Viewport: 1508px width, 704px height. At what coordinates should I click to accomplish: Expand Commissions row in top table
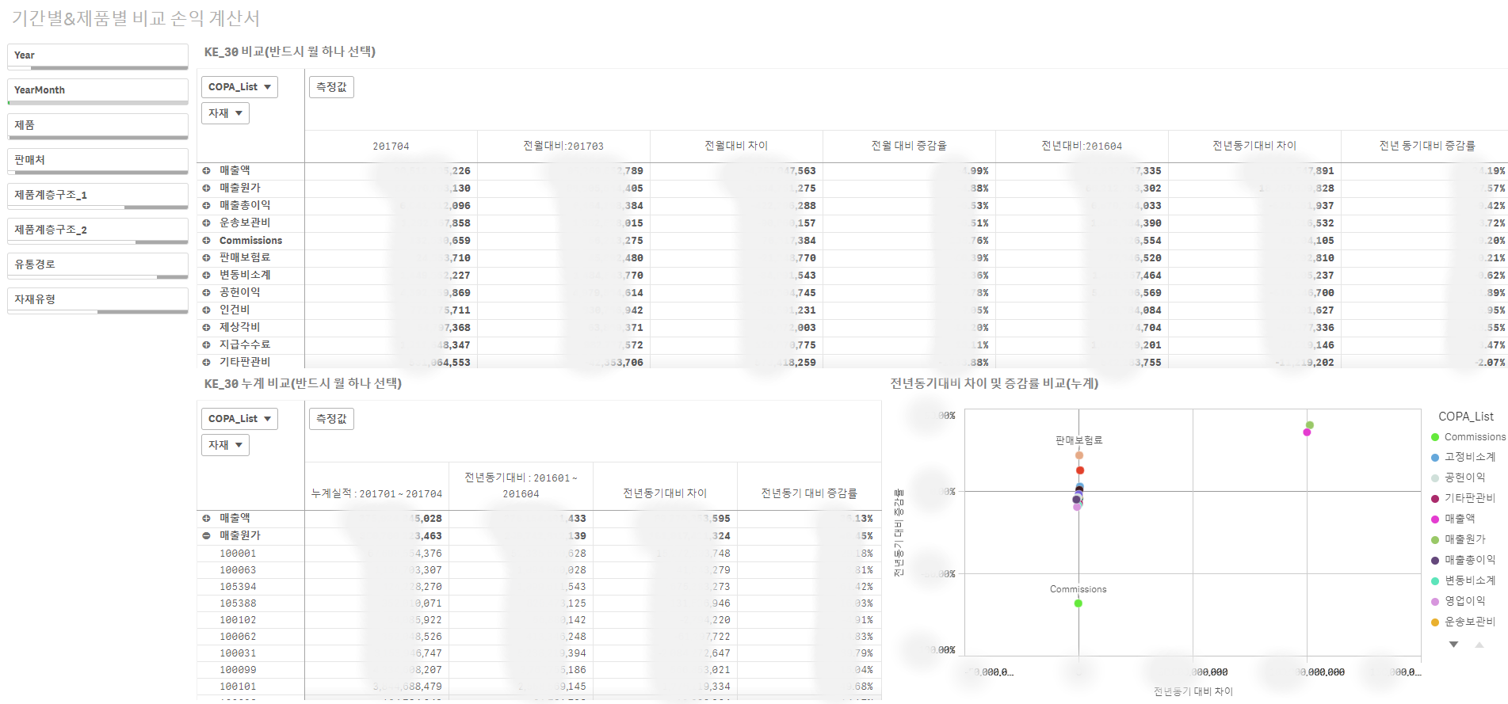point(206,241)
